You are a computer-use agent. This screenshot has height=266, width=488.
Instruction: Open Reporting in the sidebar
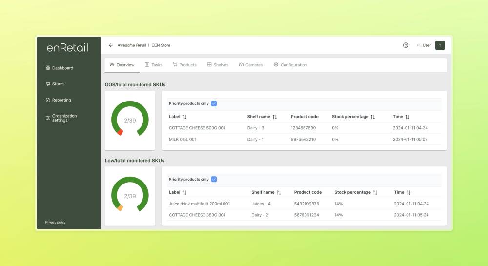[x=58, y=100]
